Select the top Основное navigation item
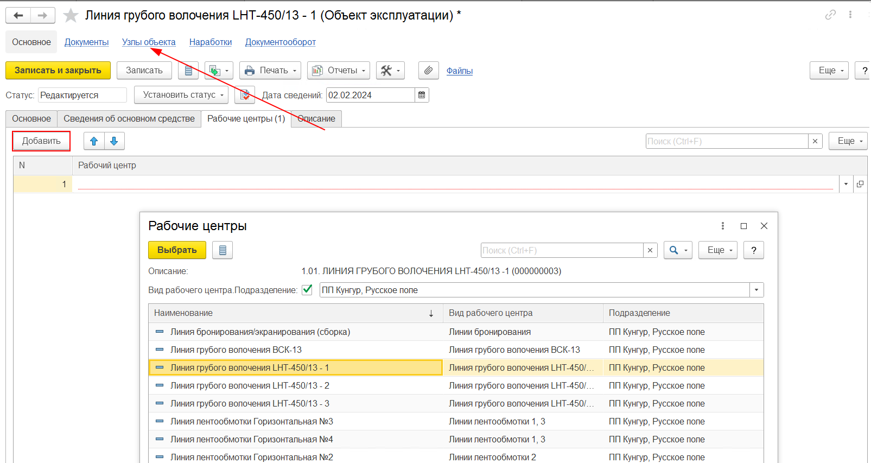 pos(31,42)
